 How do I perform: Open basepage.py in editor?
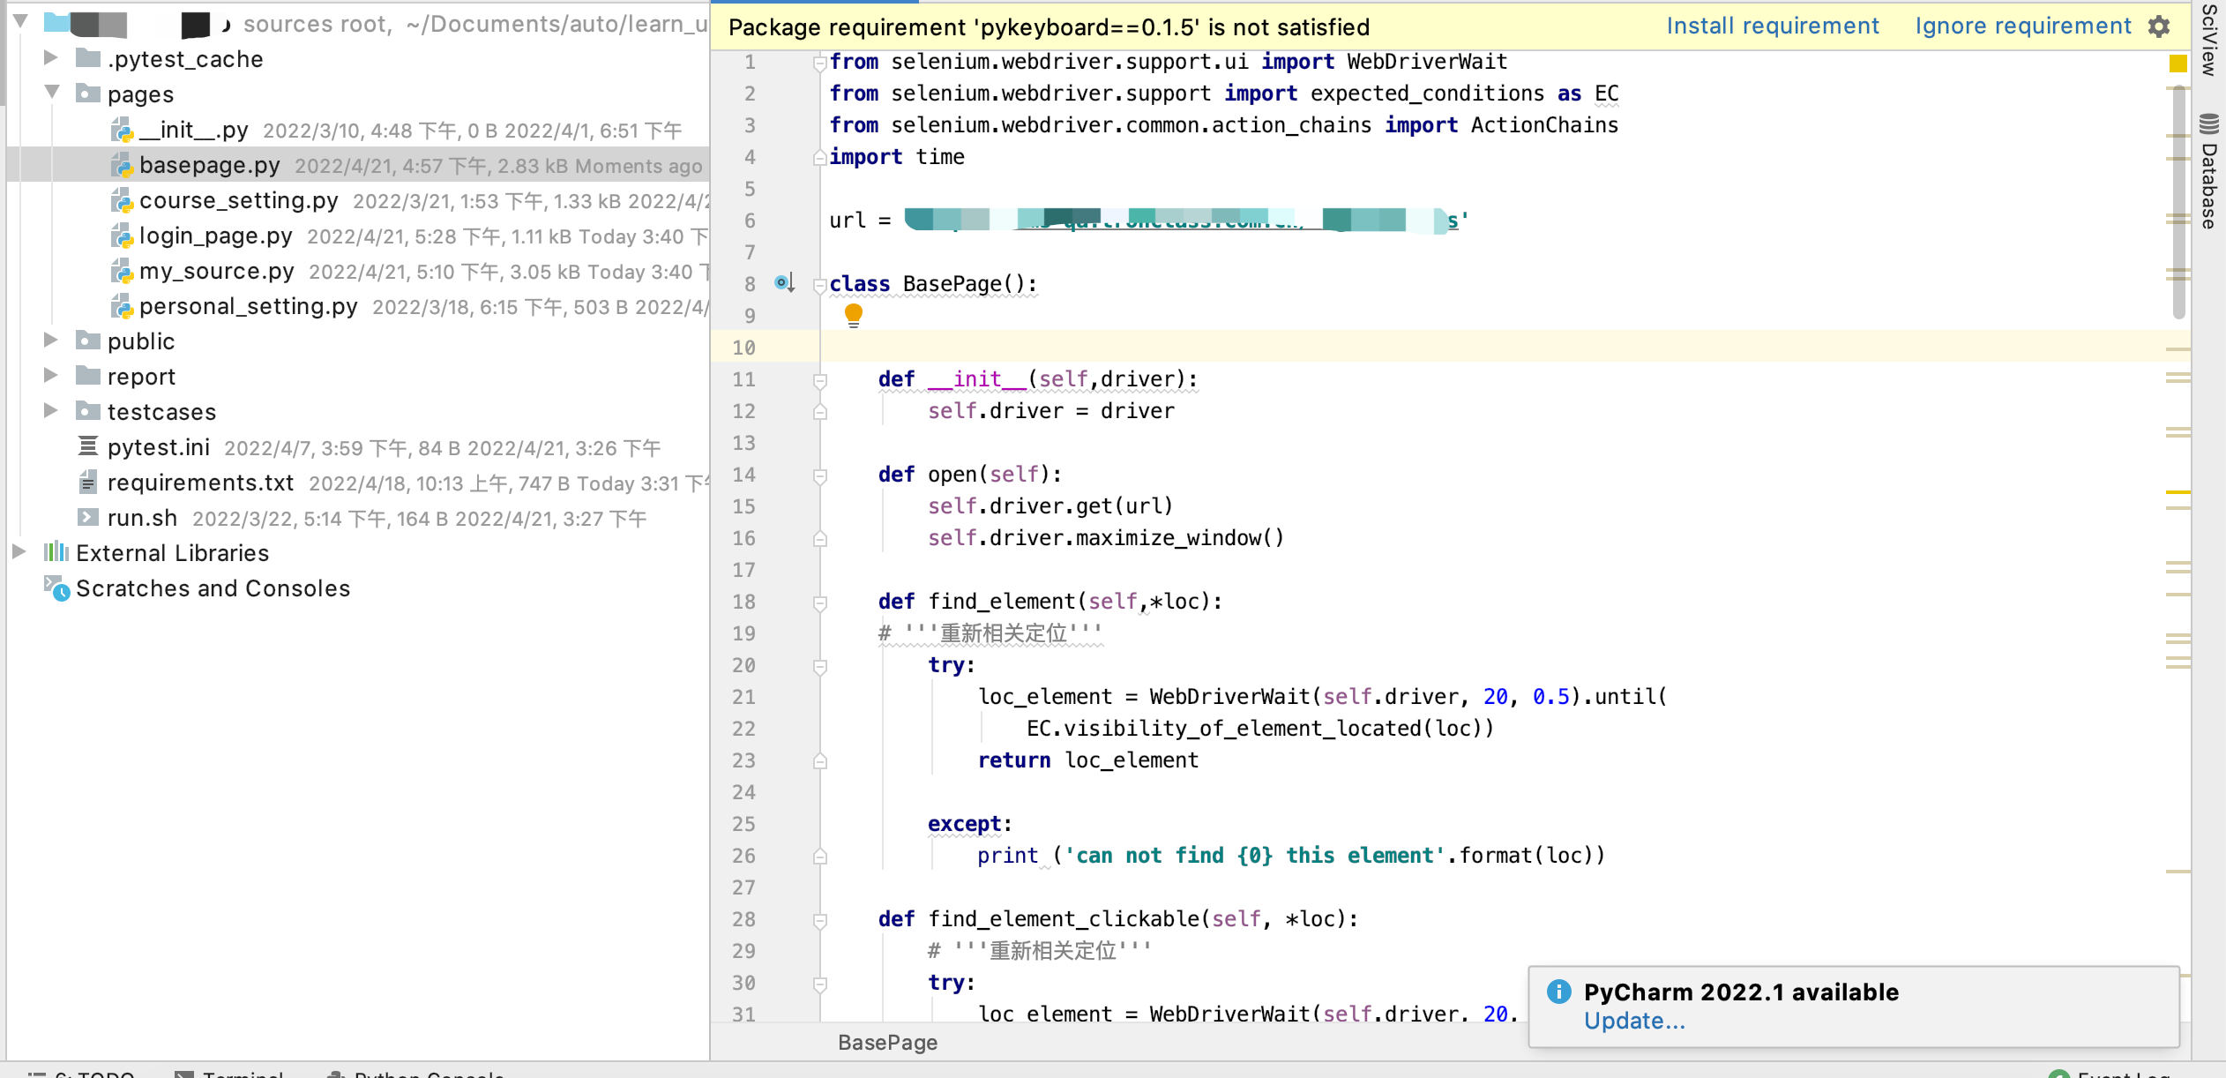pos(209,165)
